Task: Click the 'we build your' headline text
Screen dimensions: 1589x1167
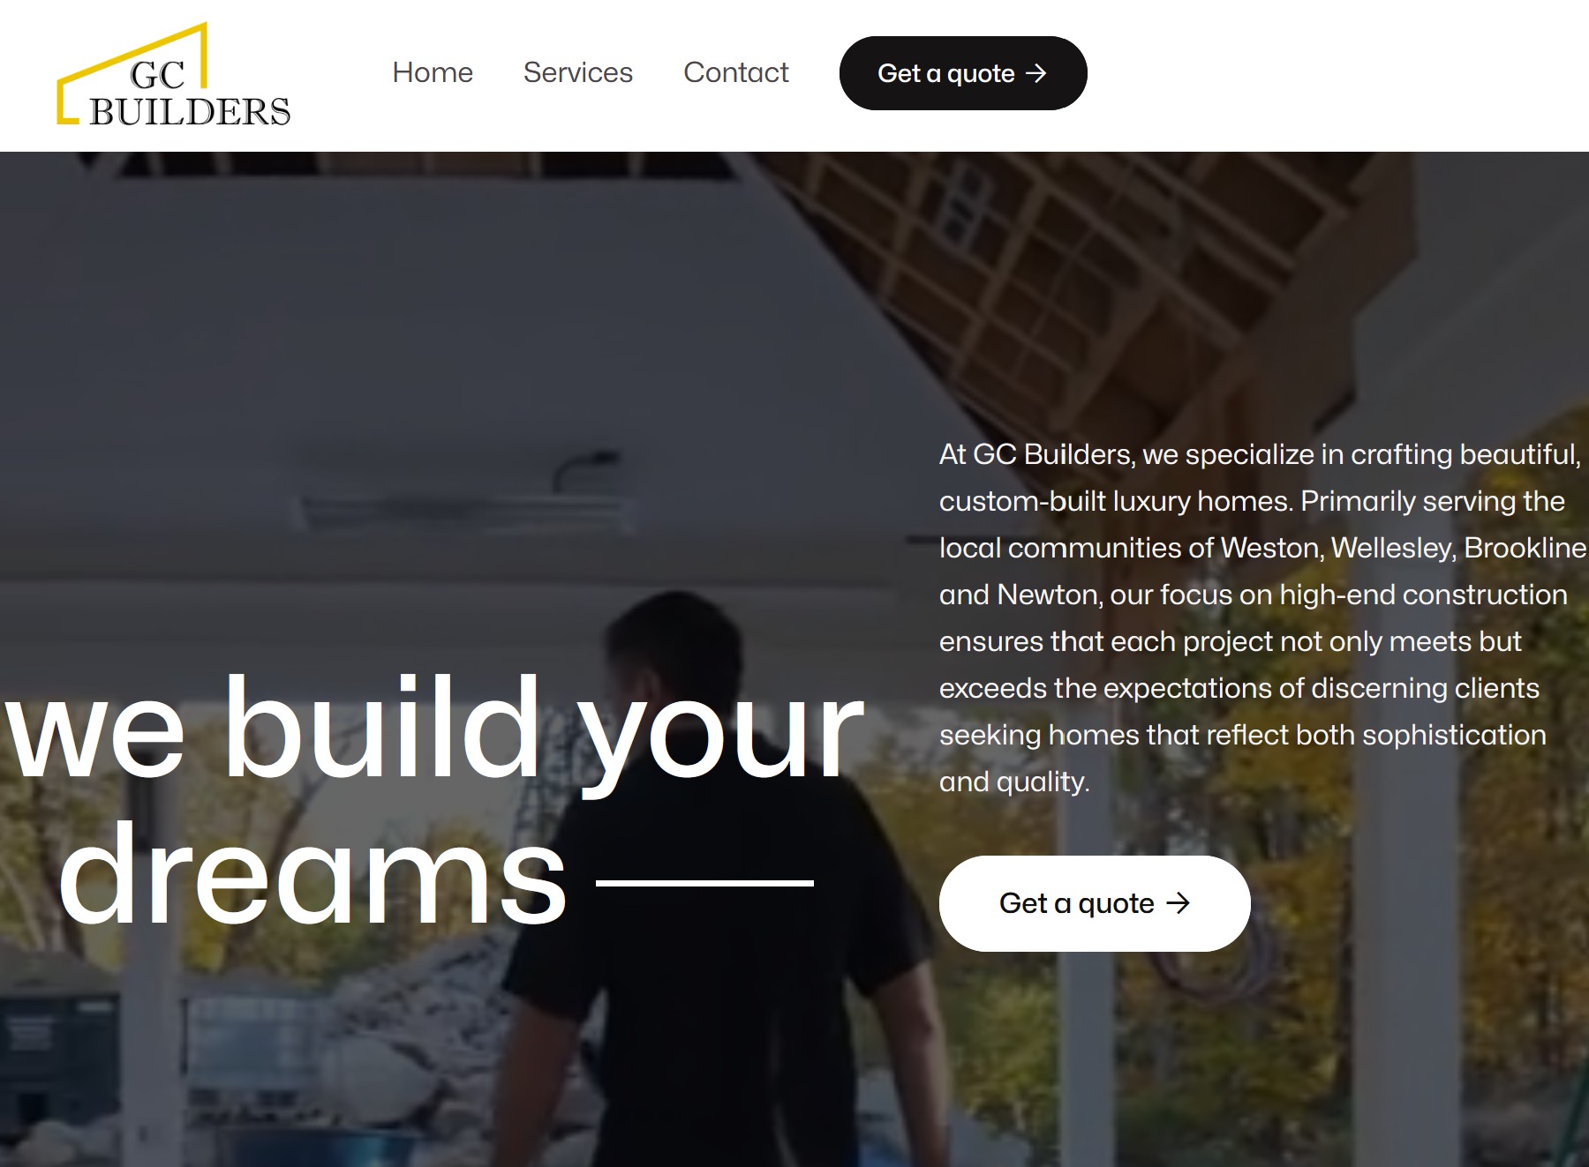Action: pyautogui.click(x=434, y=729)
